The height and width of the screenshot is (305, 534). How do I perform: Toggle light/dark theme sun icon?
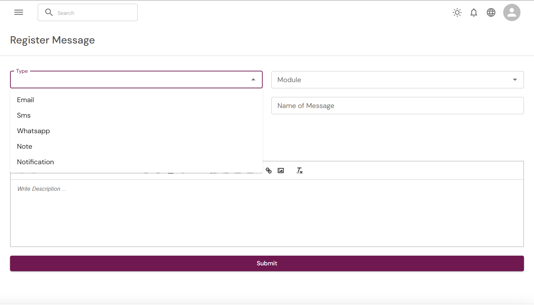[457, 12]
